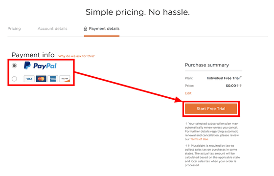Click the lock icon beside Payment details
Viewport: 274px width, 176px height.
(85, 29)
